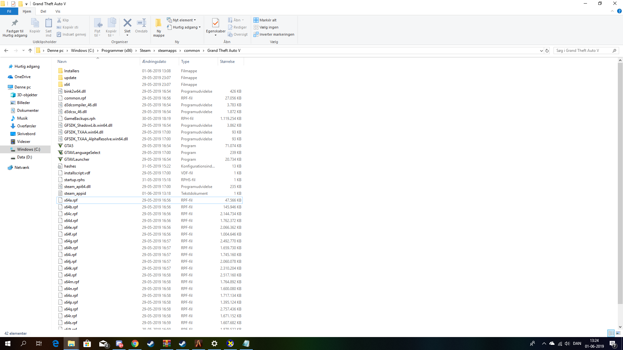The image size is (623, 350).
Task: Click the Egenskaber properties icon
Action: click(x=215, y=23)
